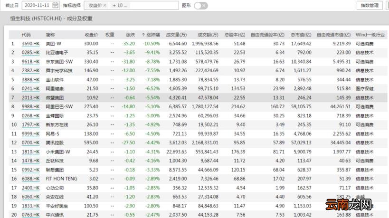Viewport: 389px width, 218px height.
Task: Select the 阿里巴巴-SW stock name
Action: (59, 107)
